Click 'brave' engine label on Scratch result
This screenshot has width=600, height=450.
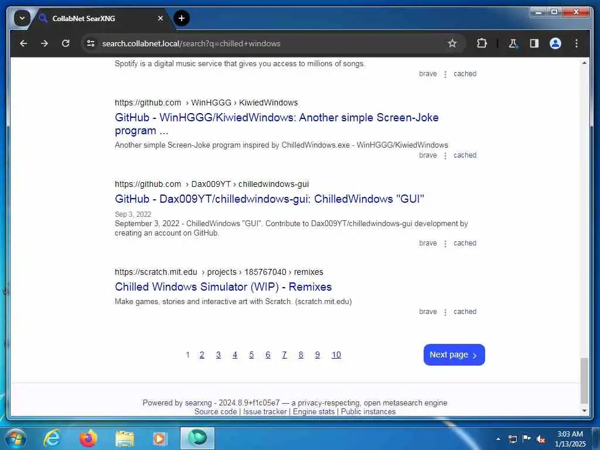click(428, 312)
